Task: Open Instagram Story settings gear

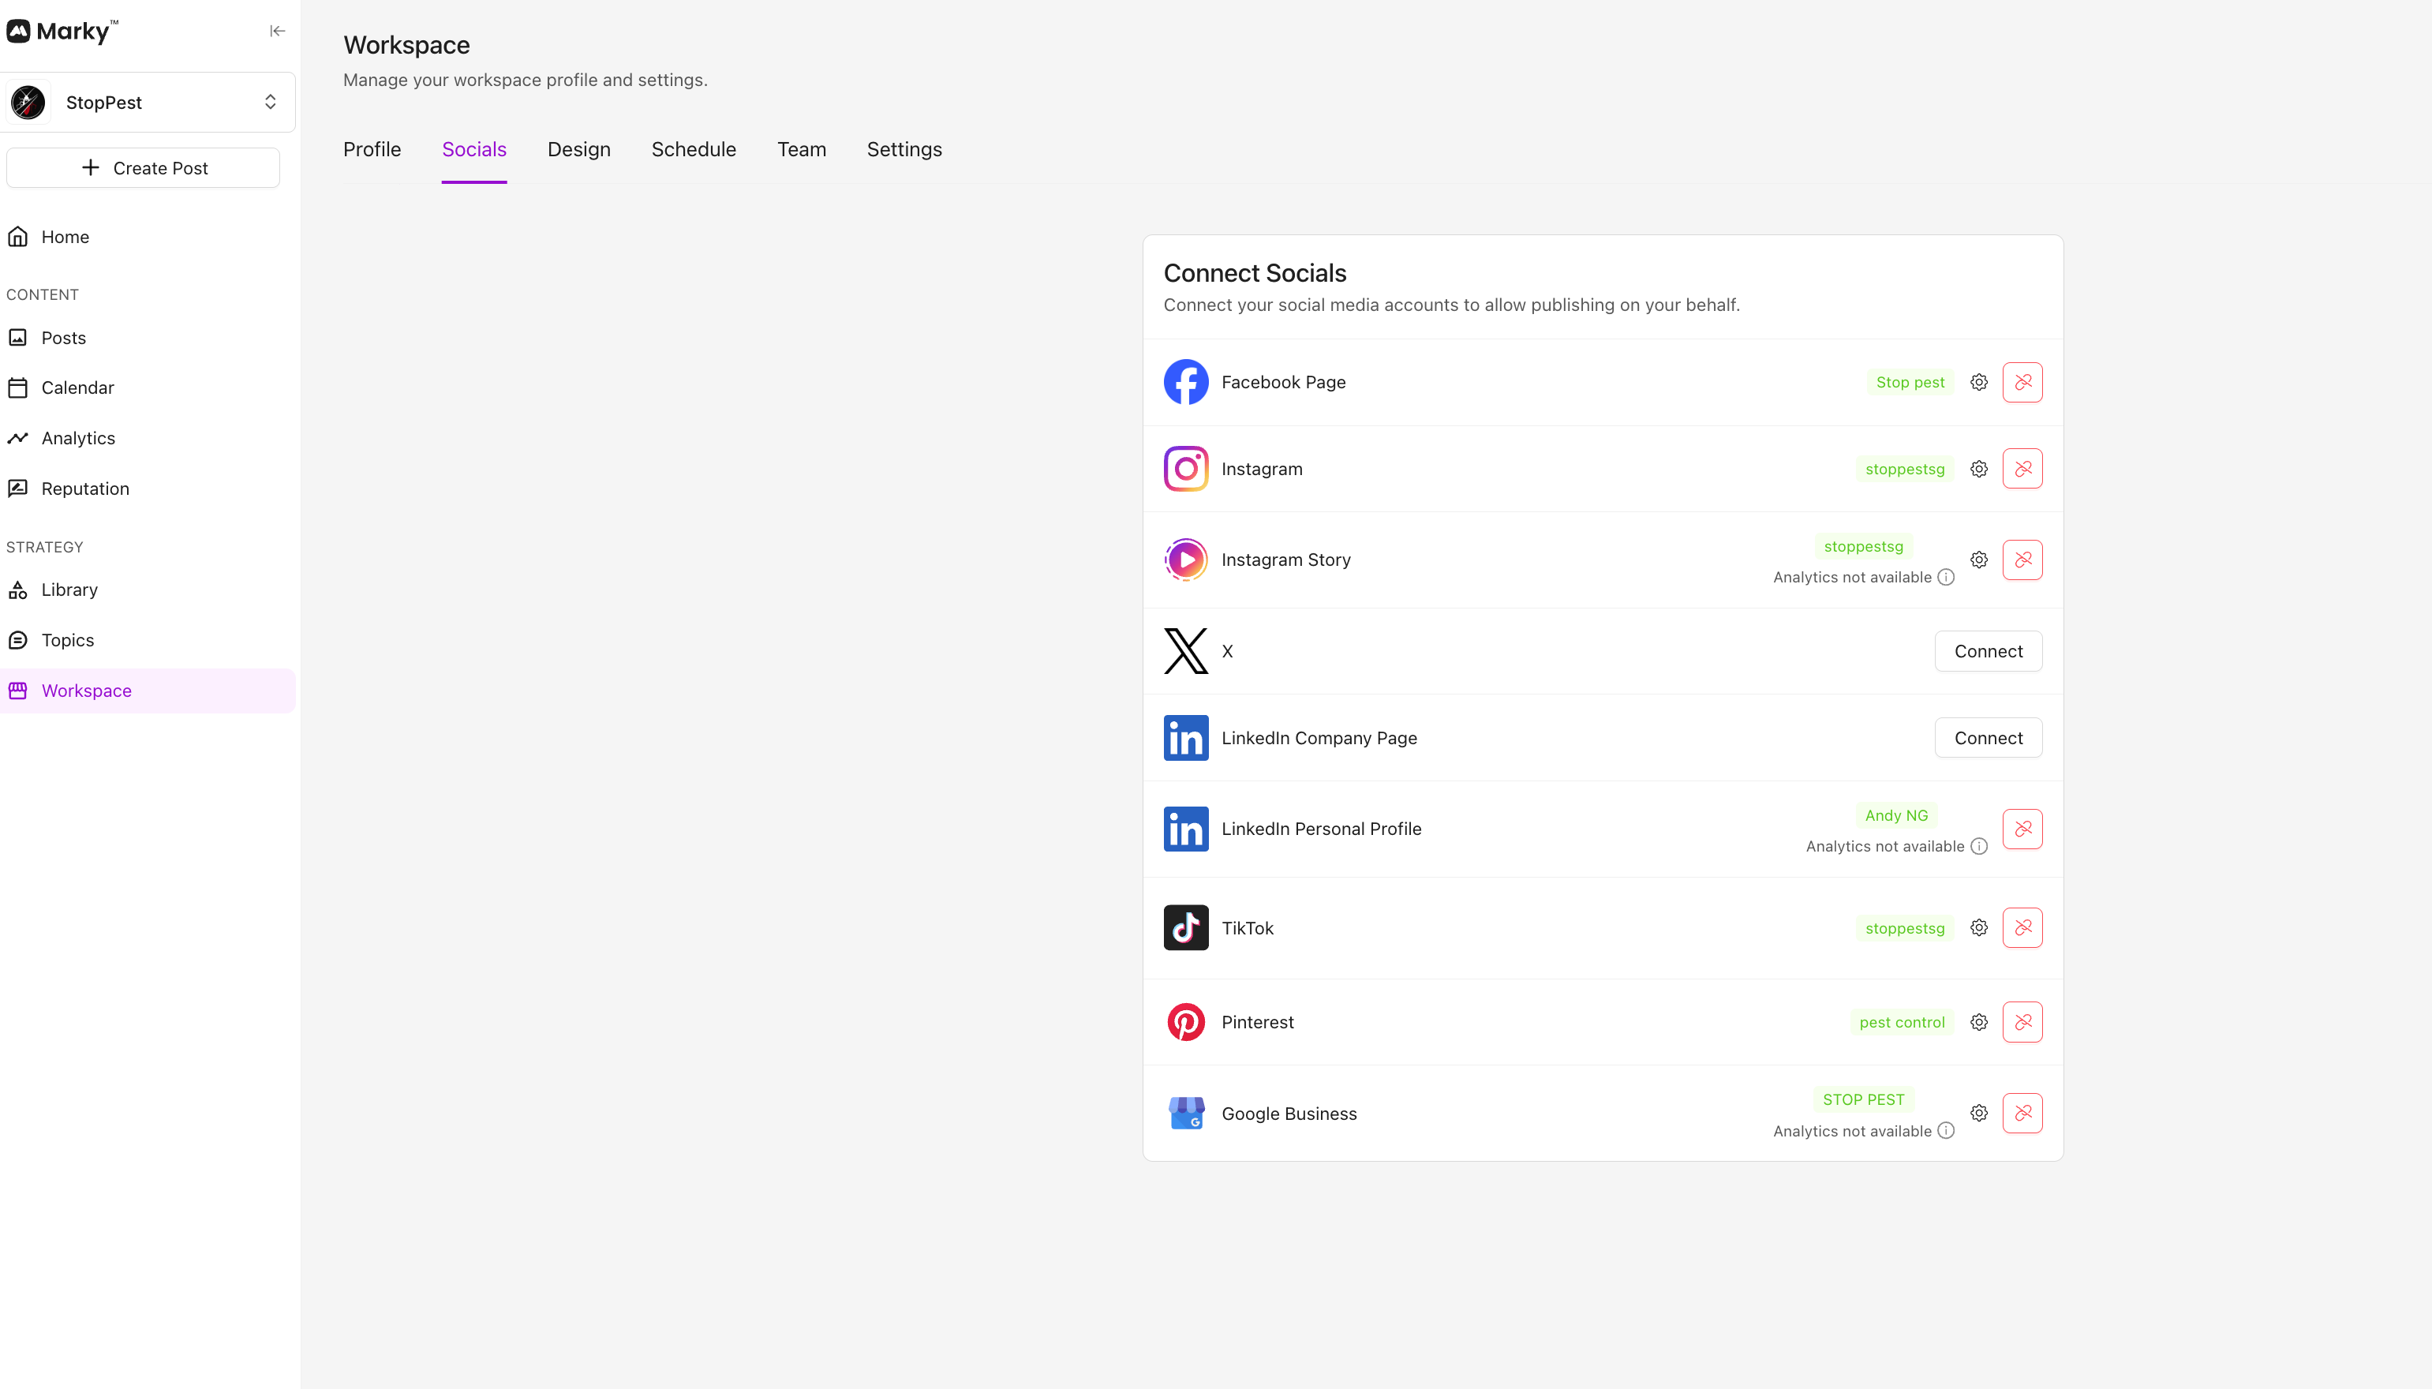Action: point(1979,560)
